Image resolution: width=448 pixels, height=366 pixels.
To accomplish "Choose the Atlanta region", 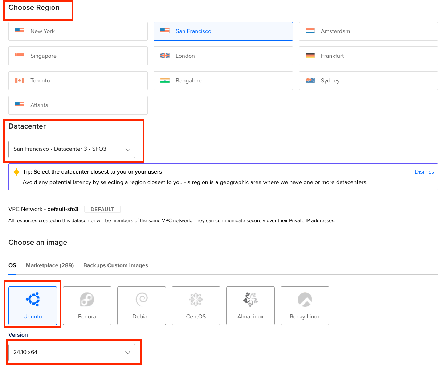I will [x=78, y=105].
